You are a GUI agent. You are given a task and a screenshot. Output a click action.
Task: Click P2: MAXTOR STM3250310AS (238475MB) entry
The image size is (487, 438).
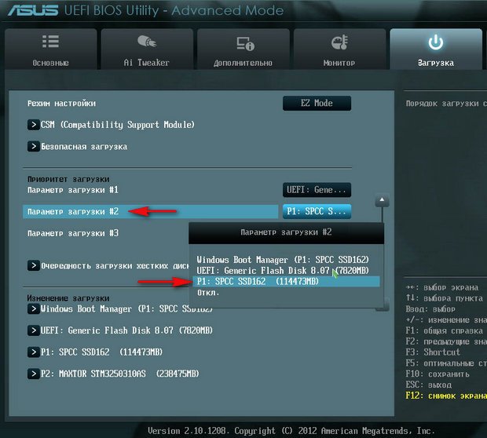point(119,374)
